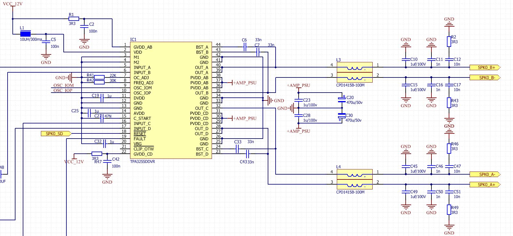513x236 pixels.
Task: Select bootstrap capacitor C43
Action: click(x=248, y=154)
